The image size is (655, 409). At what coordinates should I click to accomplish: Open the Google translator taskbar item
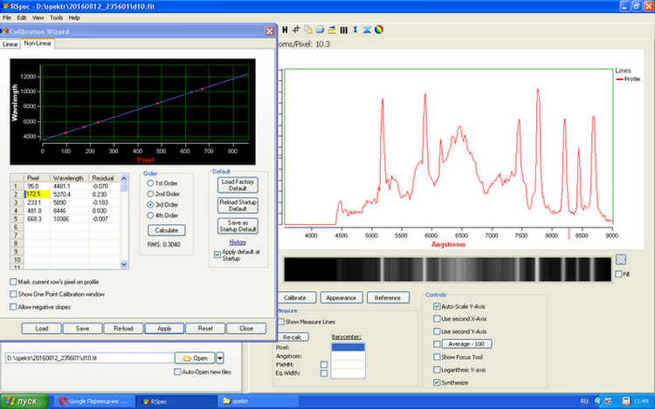(x=94, y=401)
